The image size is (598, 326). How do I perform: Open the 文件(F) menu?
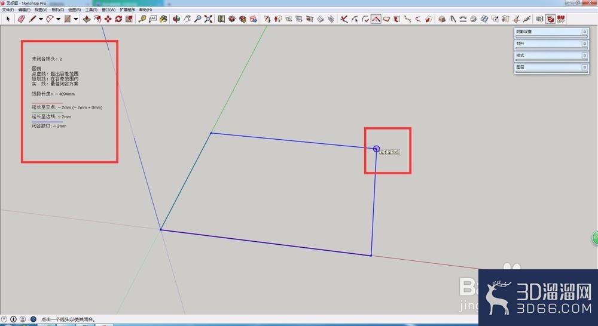(x=8, y=10)
